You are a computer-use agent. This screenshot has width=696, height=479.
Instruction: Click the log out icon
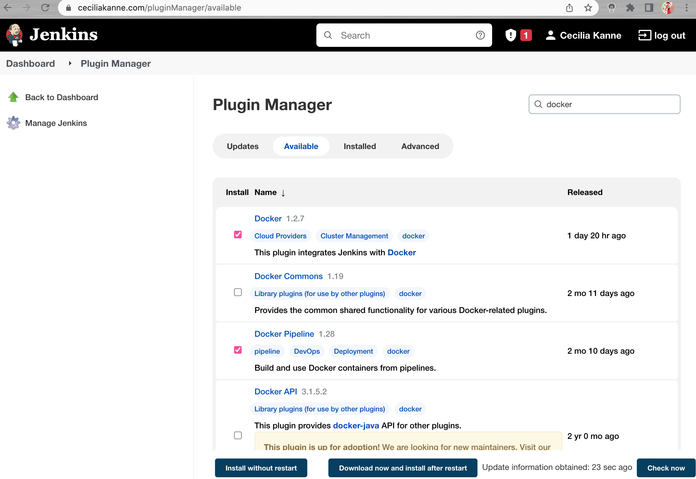(x=644, y=35)
